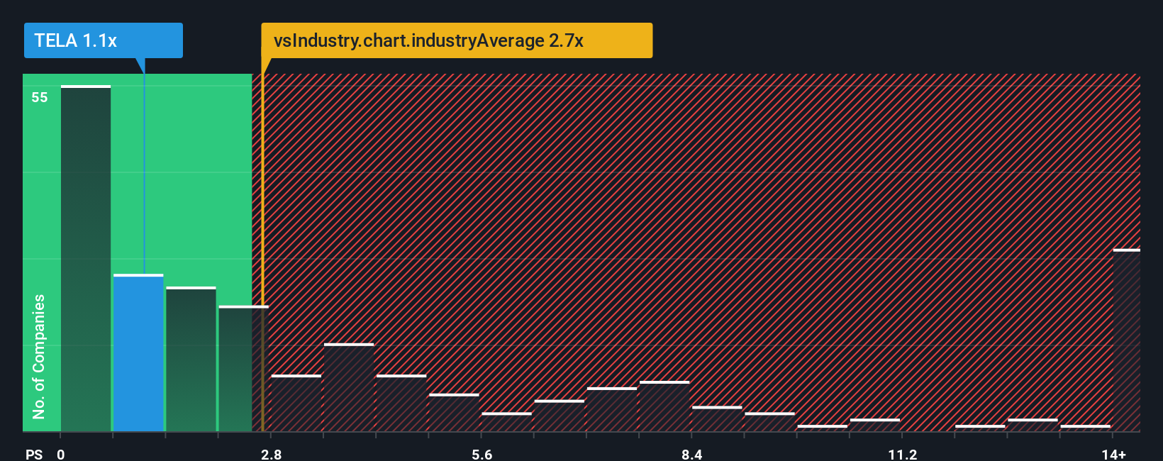The width and height of the screenshot is (1163, 461).
Task: Select the blue highlighted TELA histogram bar
Action: 138,352
